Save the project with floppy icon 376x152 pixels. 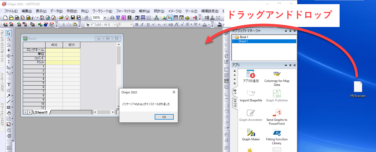click(73, 18)
